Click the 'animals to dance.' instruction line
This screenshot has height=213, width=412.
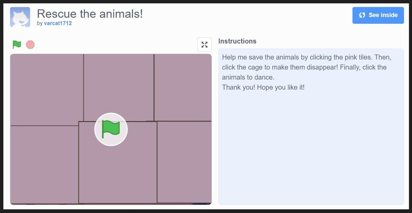pos(248,77)
